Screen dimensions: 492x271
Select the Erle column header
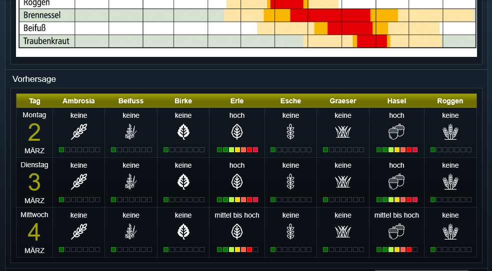click(237, 101)
